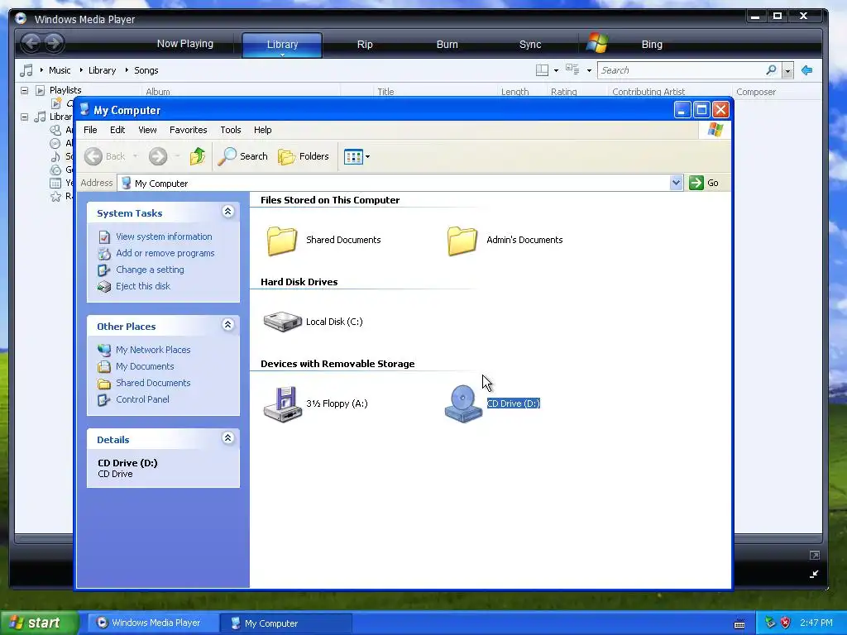847x635 pixels.
Task: Click the network tray icon
Action: [x=771, y=623]
